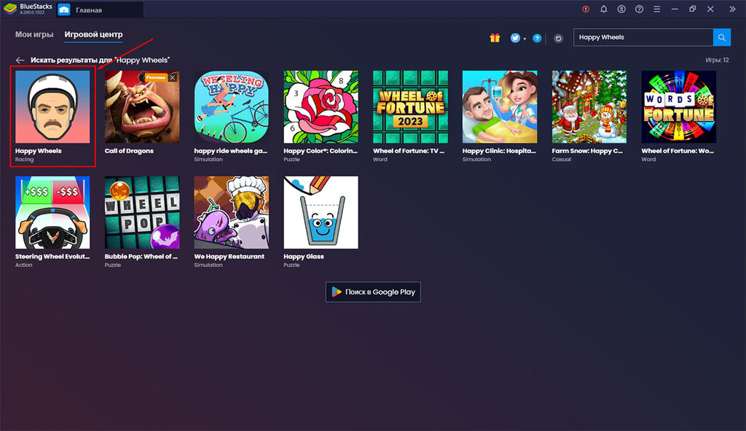Screen dimensions: 746x431
Task: Click the Happy Wheels search field
Action: coord(643,37)
